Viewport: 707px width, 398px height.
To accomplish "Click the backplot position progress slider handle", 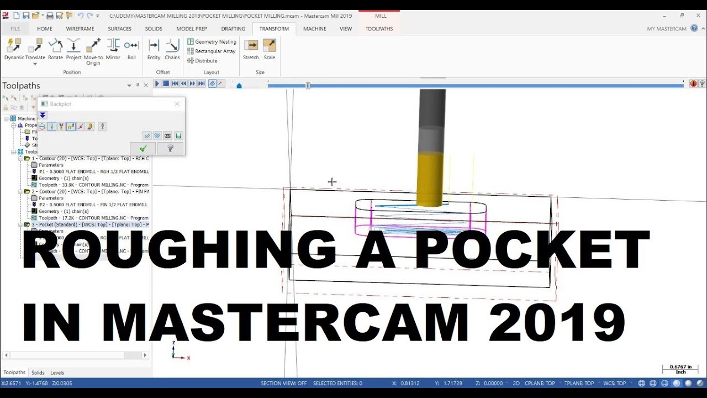I will (308, 85).
